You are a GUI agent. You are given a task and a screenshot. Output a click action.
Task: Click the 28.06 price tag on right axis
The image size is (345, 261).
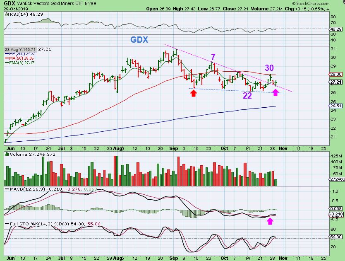pos(336,75)
